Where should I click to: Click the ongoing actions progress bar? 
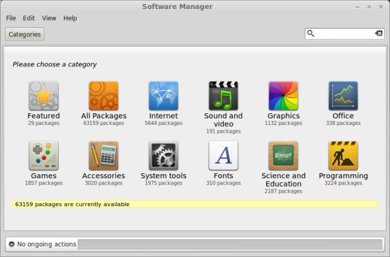click(x=230, y=244)
